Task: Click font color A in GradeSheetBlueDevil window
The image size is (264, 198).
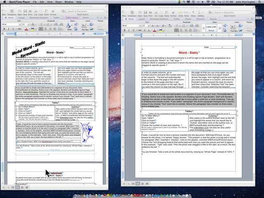Action: point(26,29)
